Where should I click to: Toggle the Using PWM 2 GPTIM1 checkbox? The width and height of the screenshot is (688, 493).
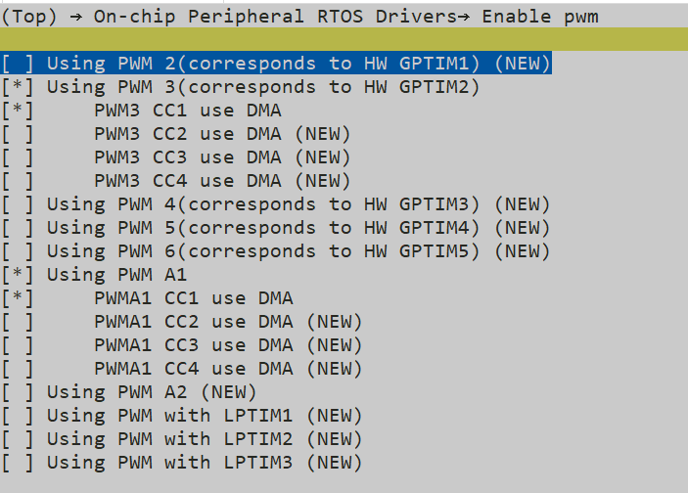point(19,64)
